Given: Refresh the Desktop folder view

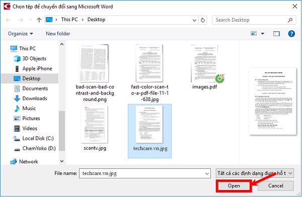Looking at the screenshot, I should coord(203,20).
